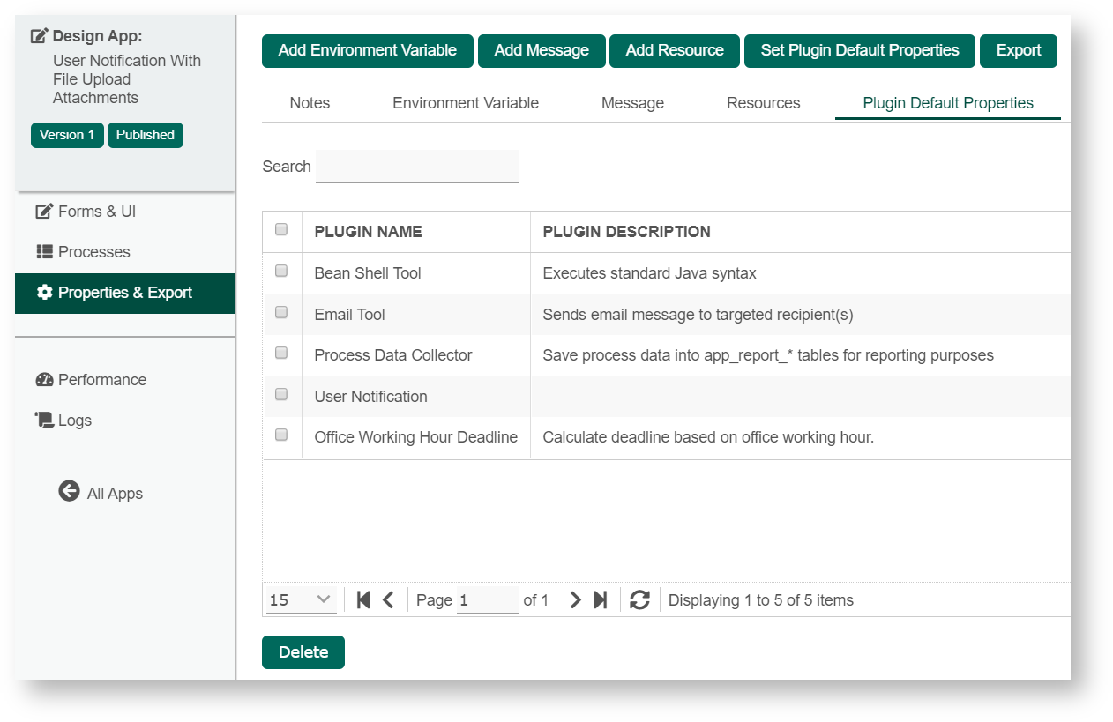Click the Design App edit pencil icon

pos(40,36)
